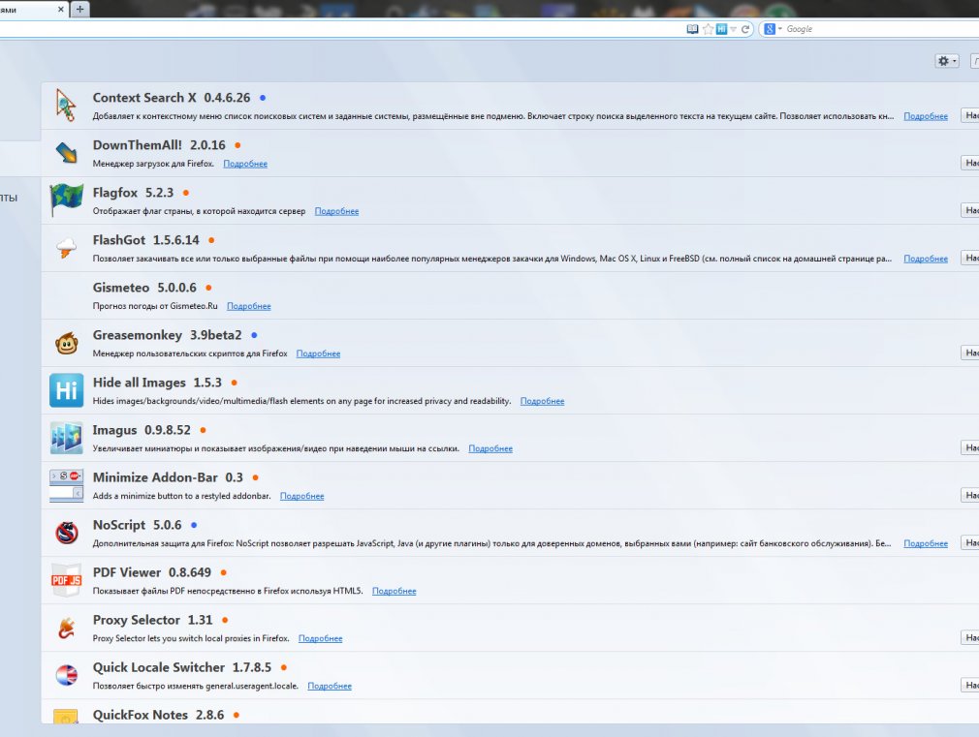Select the Quick Locale Switcher icon
Screen dimensions: 979x737
(66, 675)
